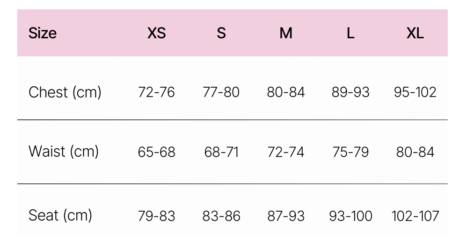Click chest value 95-102 for XL
Viewport: 466px width, 249px height.
415,92
